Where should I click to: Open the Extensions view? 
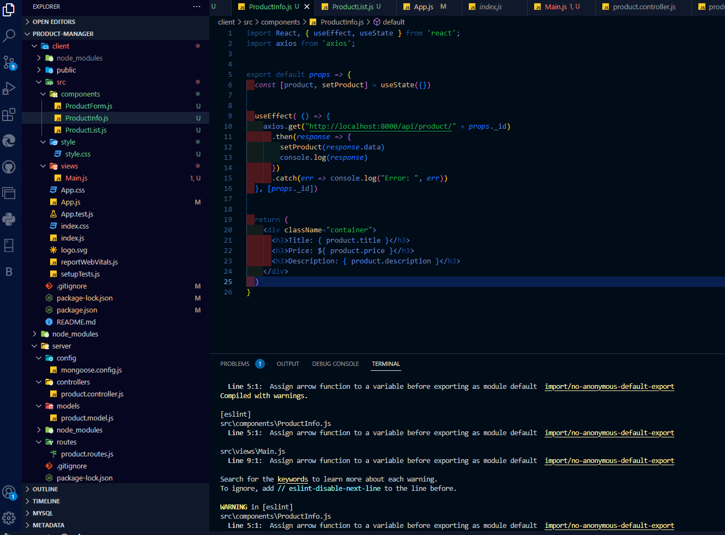[x=9, y=113]
